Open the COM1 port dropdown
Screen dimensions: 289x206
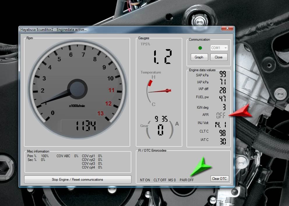(219, 48)
